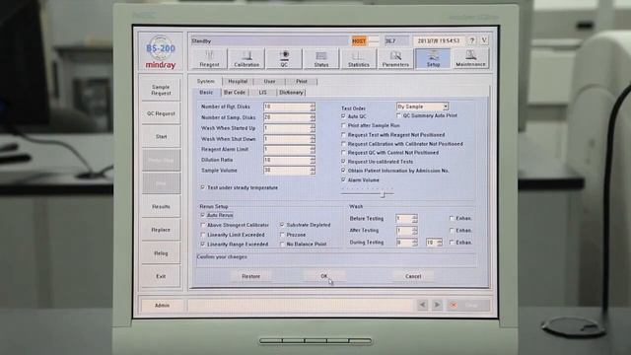Check Request QC with Control Not Positioned
The image size is (631, 355).
tap(344, 153)
